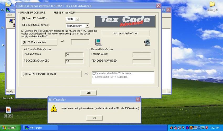Screen dimensions: 223x131
Task: Click the red security shield tray icon
Action: click(x=207, y=128)
